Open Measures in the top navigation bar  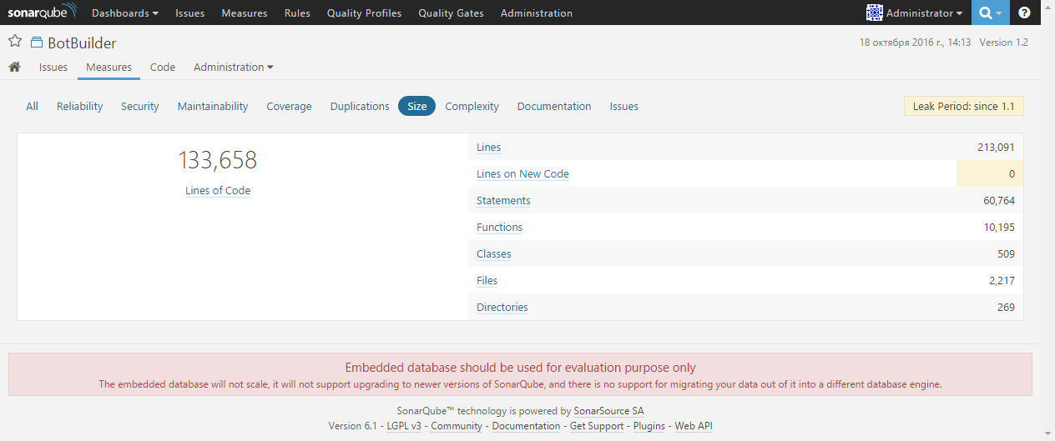click(x=245, y=13)
